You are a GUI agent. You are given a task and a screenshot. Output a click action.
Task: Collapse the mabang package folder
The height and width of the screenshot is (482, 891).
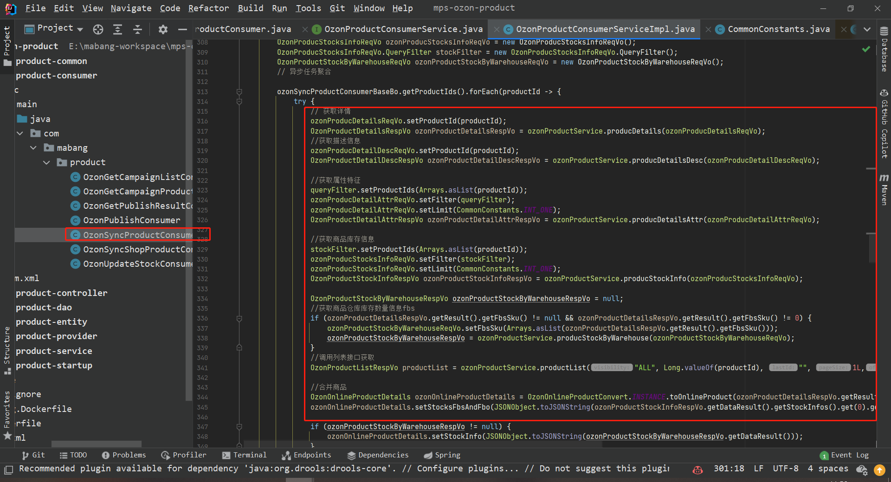pos(33,148)
